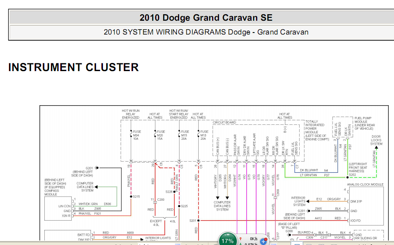
Task: Click the S215 splice dot
Action: [x=131, y=196]
